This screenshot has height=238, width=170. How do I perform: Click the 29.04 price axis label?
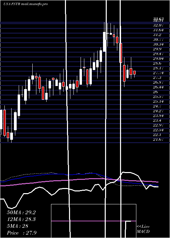158,58
